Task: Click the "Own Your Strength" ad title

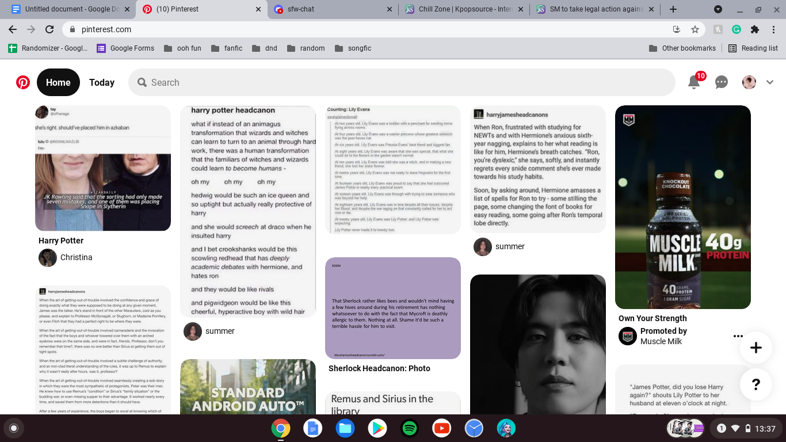Action: pyautogui.click(x=653, y=318)
